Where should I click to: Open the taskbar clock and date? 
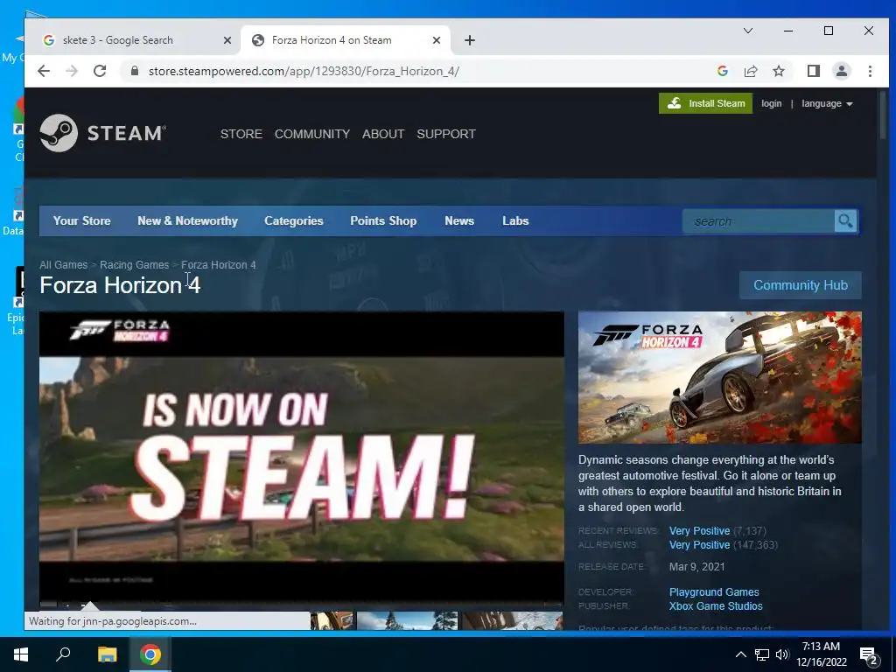click(821, 654)
